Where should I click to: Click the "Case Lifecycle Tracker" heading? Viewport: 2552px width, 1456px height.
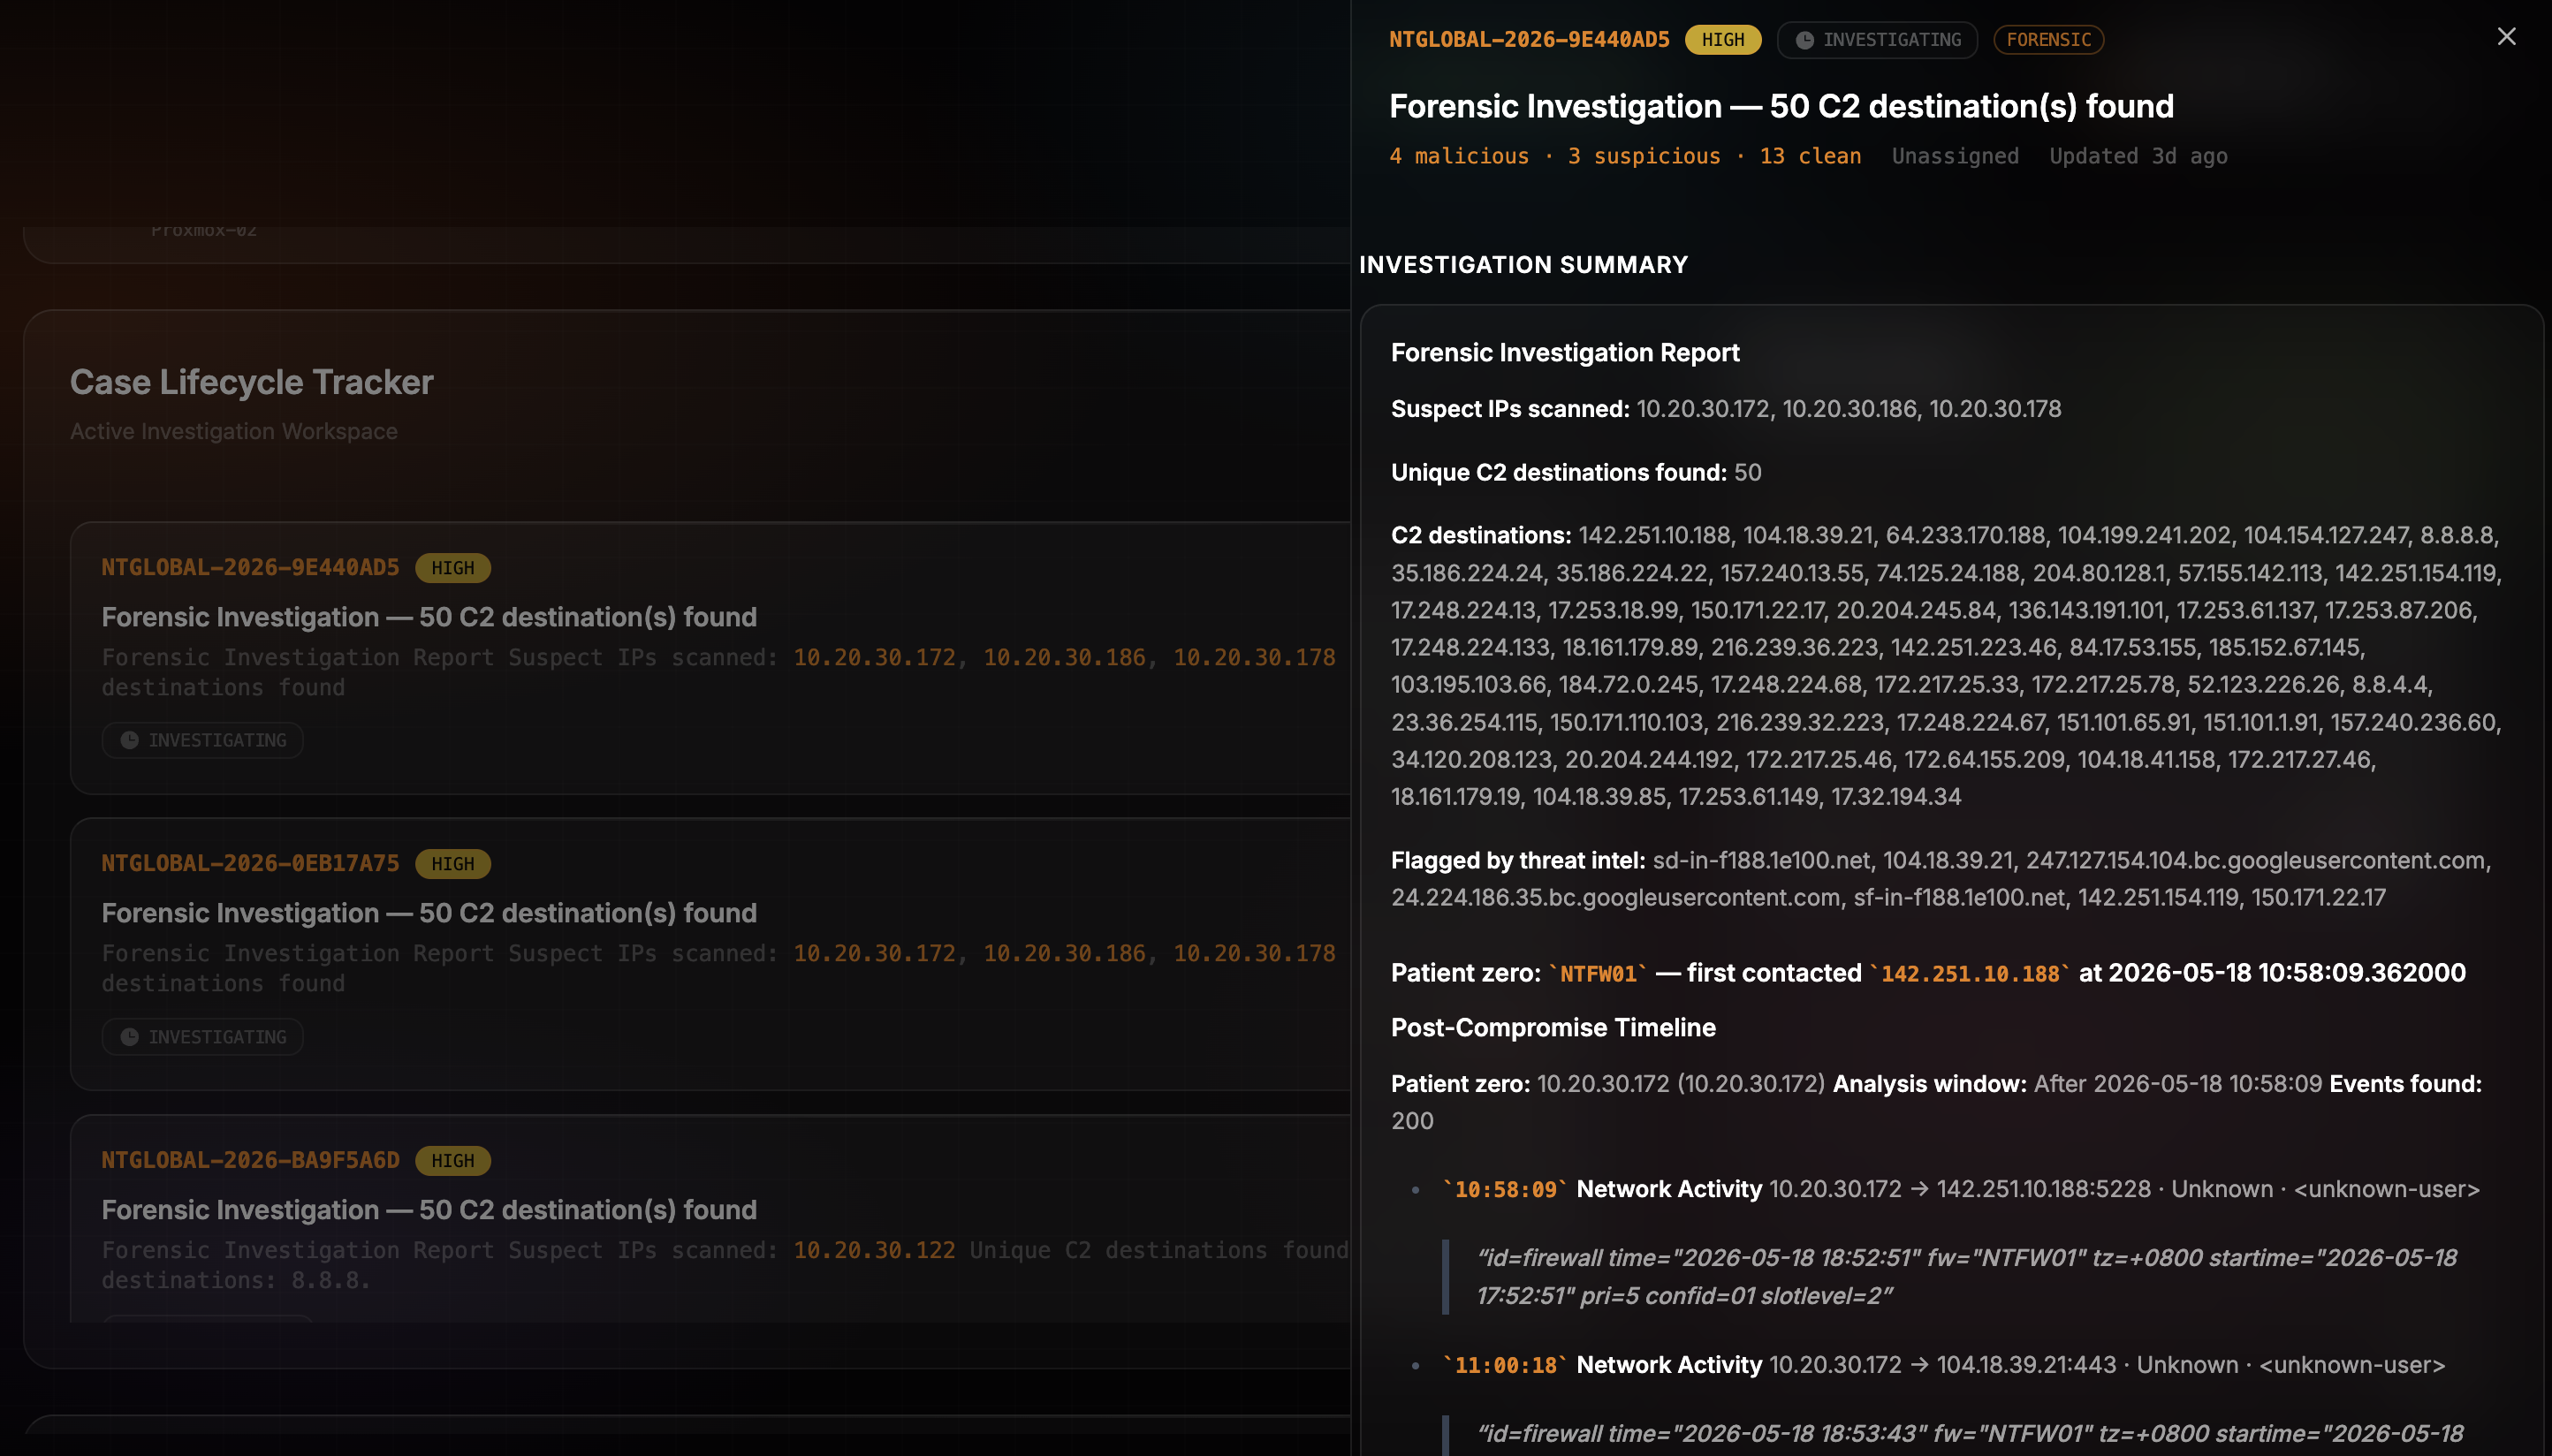[251, 382]
